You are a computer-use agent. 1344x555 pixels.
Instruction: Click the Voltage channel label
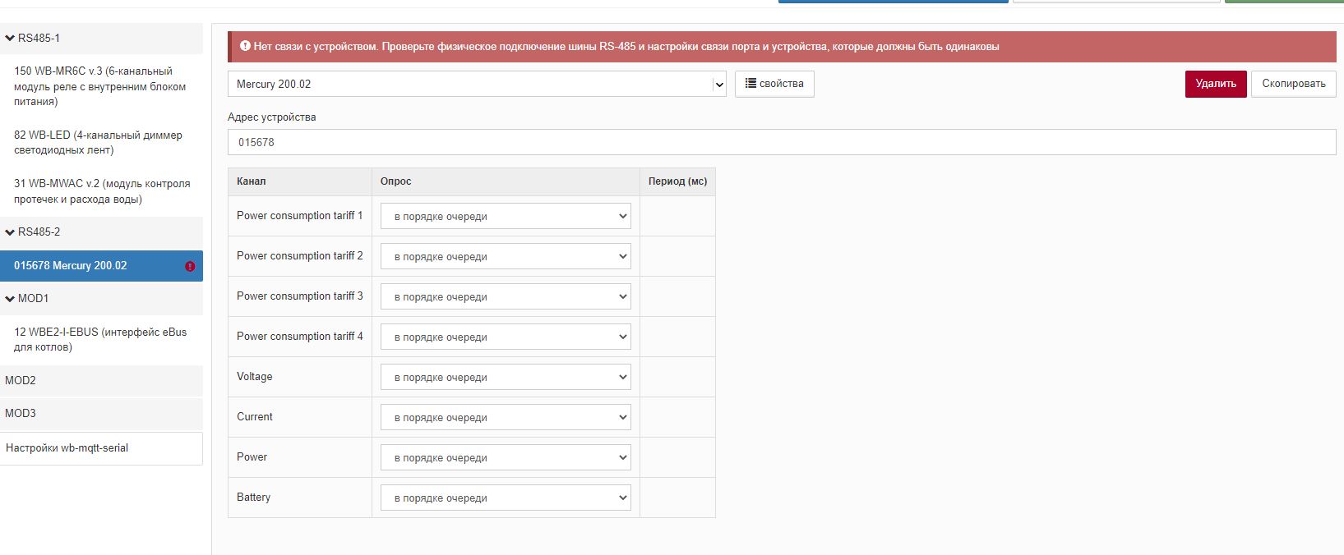point(255,377)
